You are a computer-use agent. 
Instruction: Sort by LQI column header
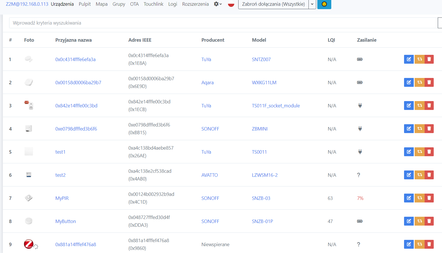331,40
